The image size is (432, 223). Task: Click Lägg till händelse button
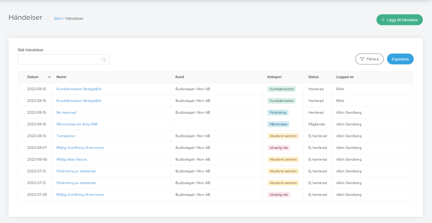[x=400, y=20]
